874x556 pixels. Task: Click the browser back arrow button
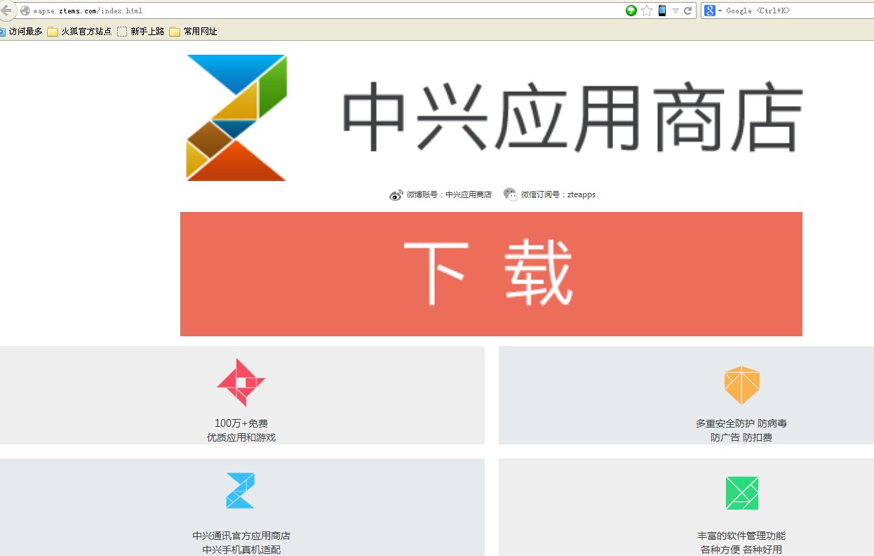pos(6,10)
